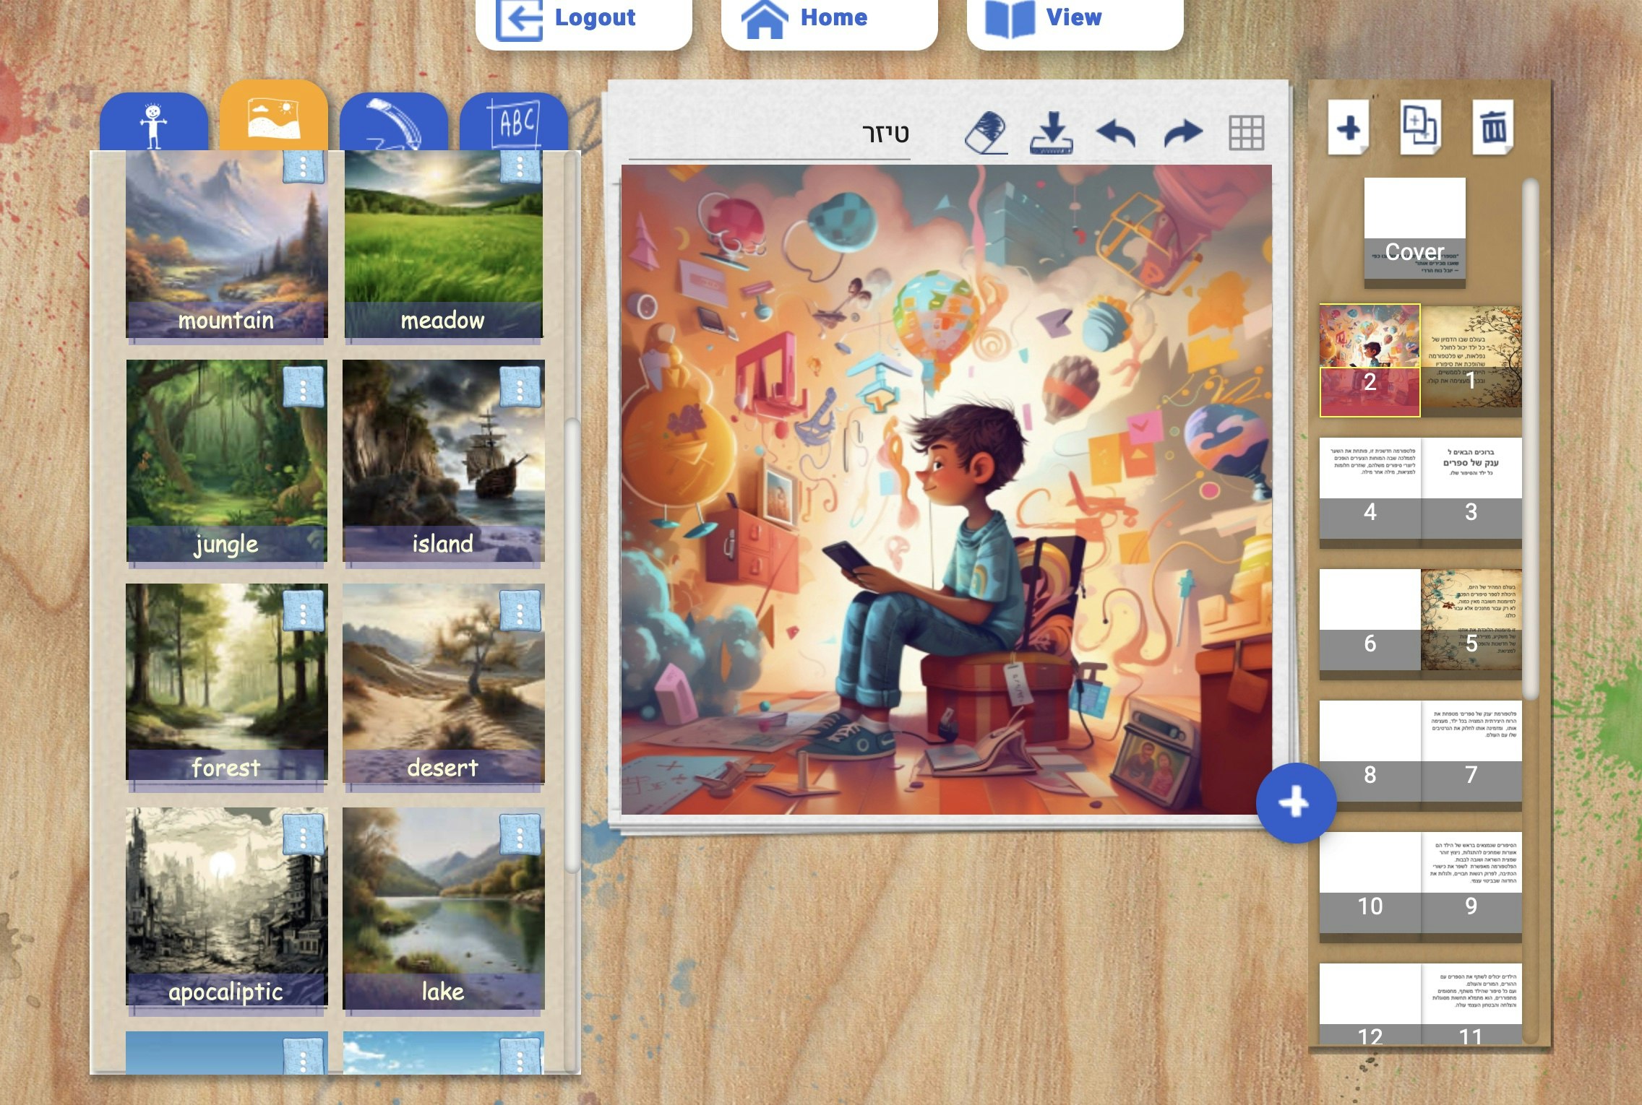Duplicate the current page
1642x1105 pixels.
click(x=1420, y=129)
